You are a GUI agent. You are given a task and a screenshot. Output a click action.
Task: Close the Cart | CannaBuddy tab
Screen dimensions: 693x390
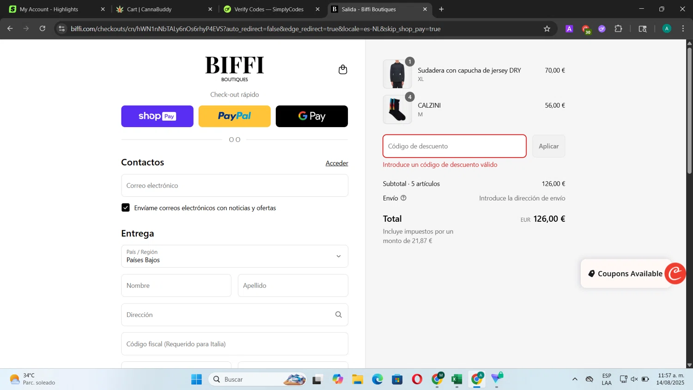pos(210,9)
